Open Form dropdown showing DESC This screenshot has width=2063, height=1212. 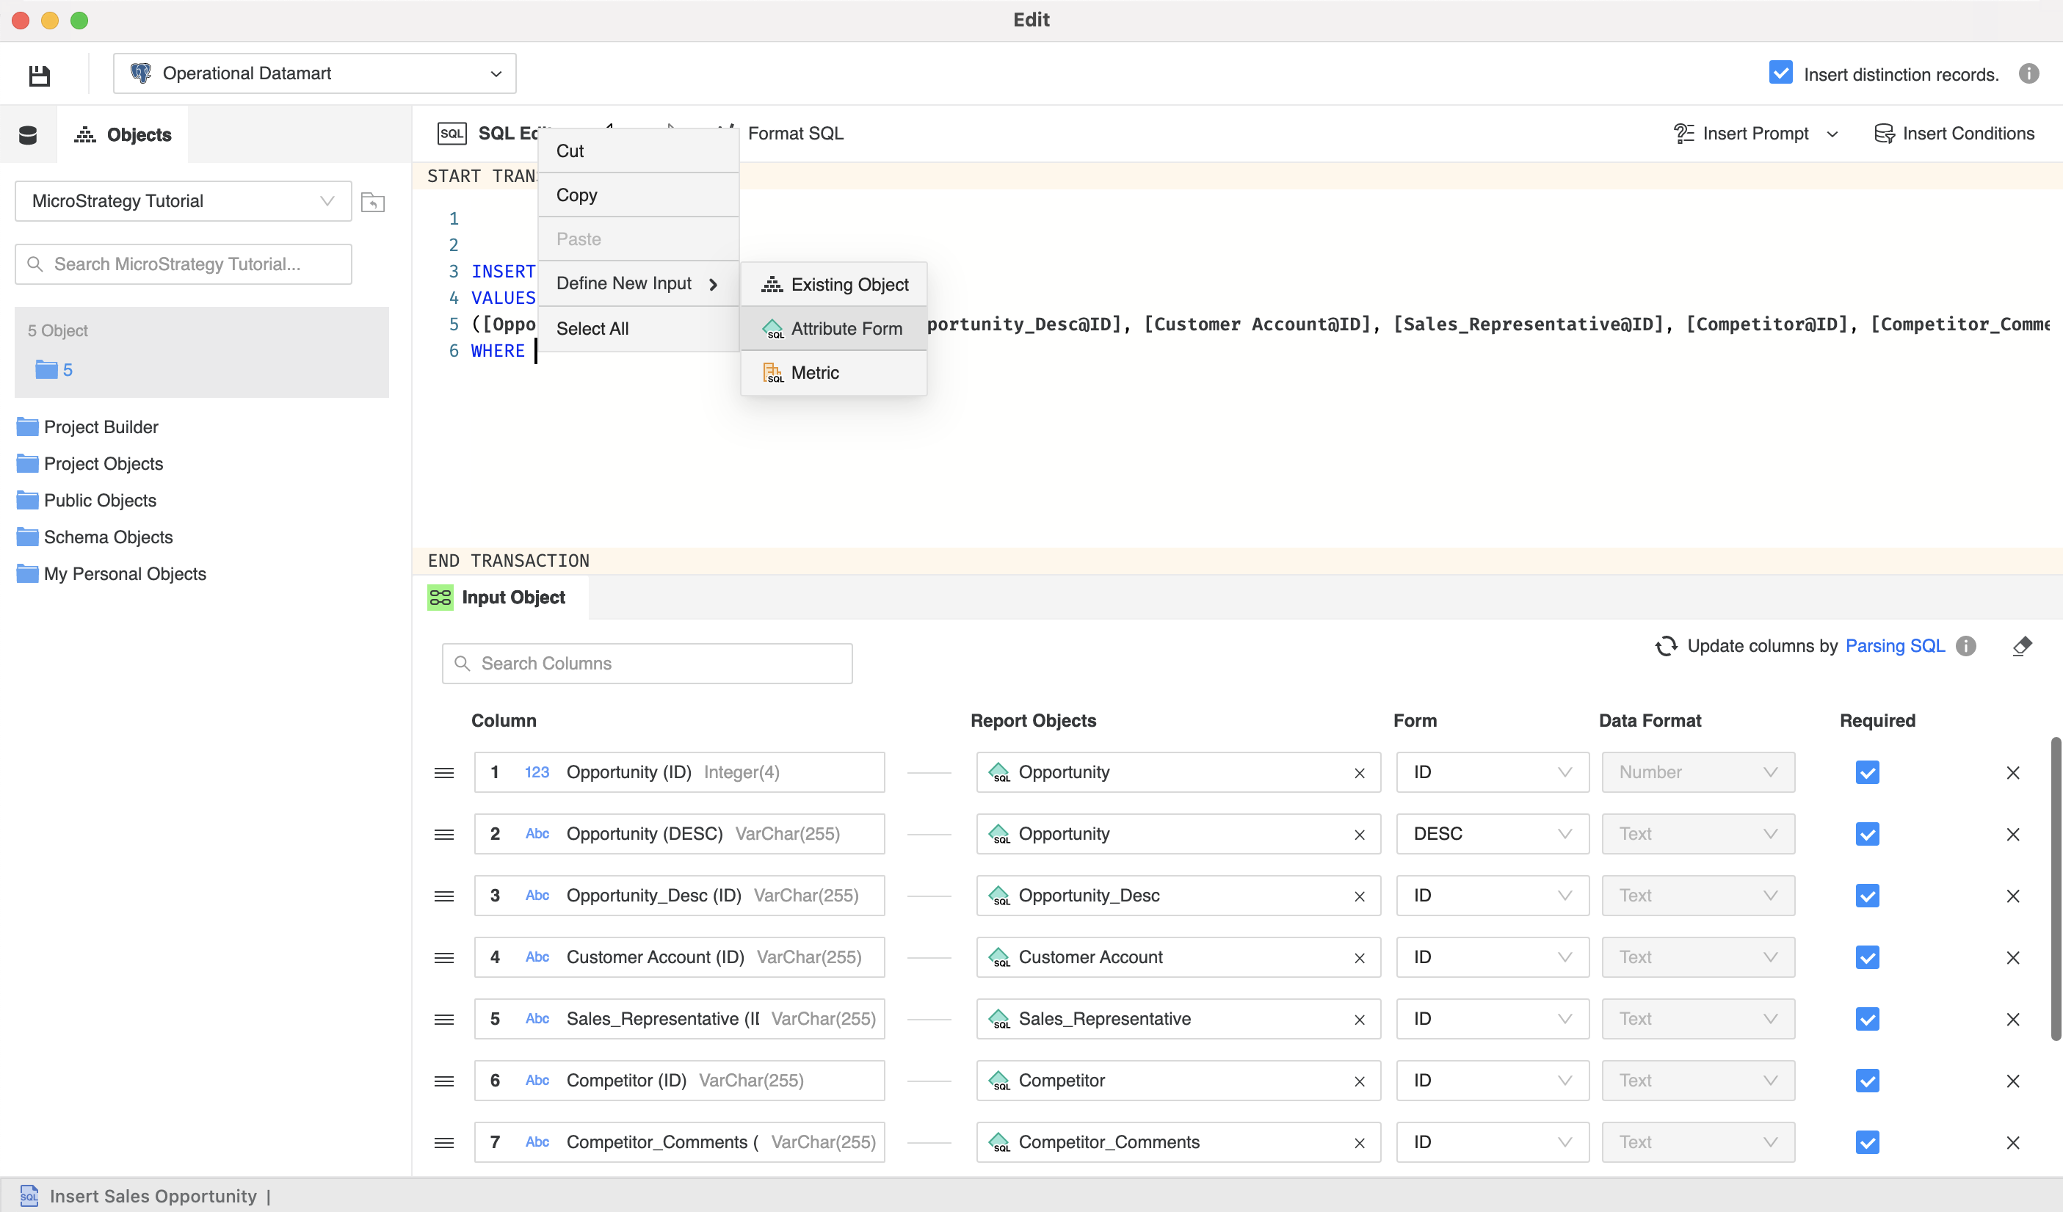[1492, 834]
